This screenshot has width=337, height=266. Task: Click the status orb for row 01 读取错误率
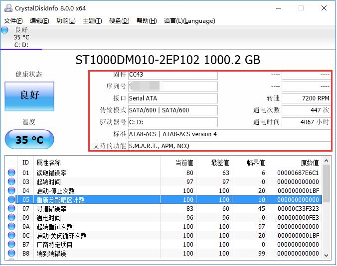[x=11, y=173]
